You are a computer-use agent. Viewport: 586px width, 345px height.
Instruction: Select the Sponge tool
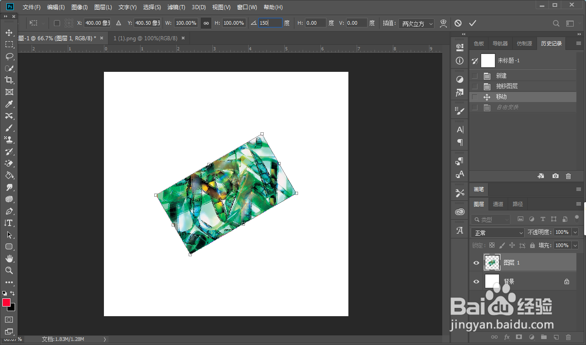click(9, 199)
